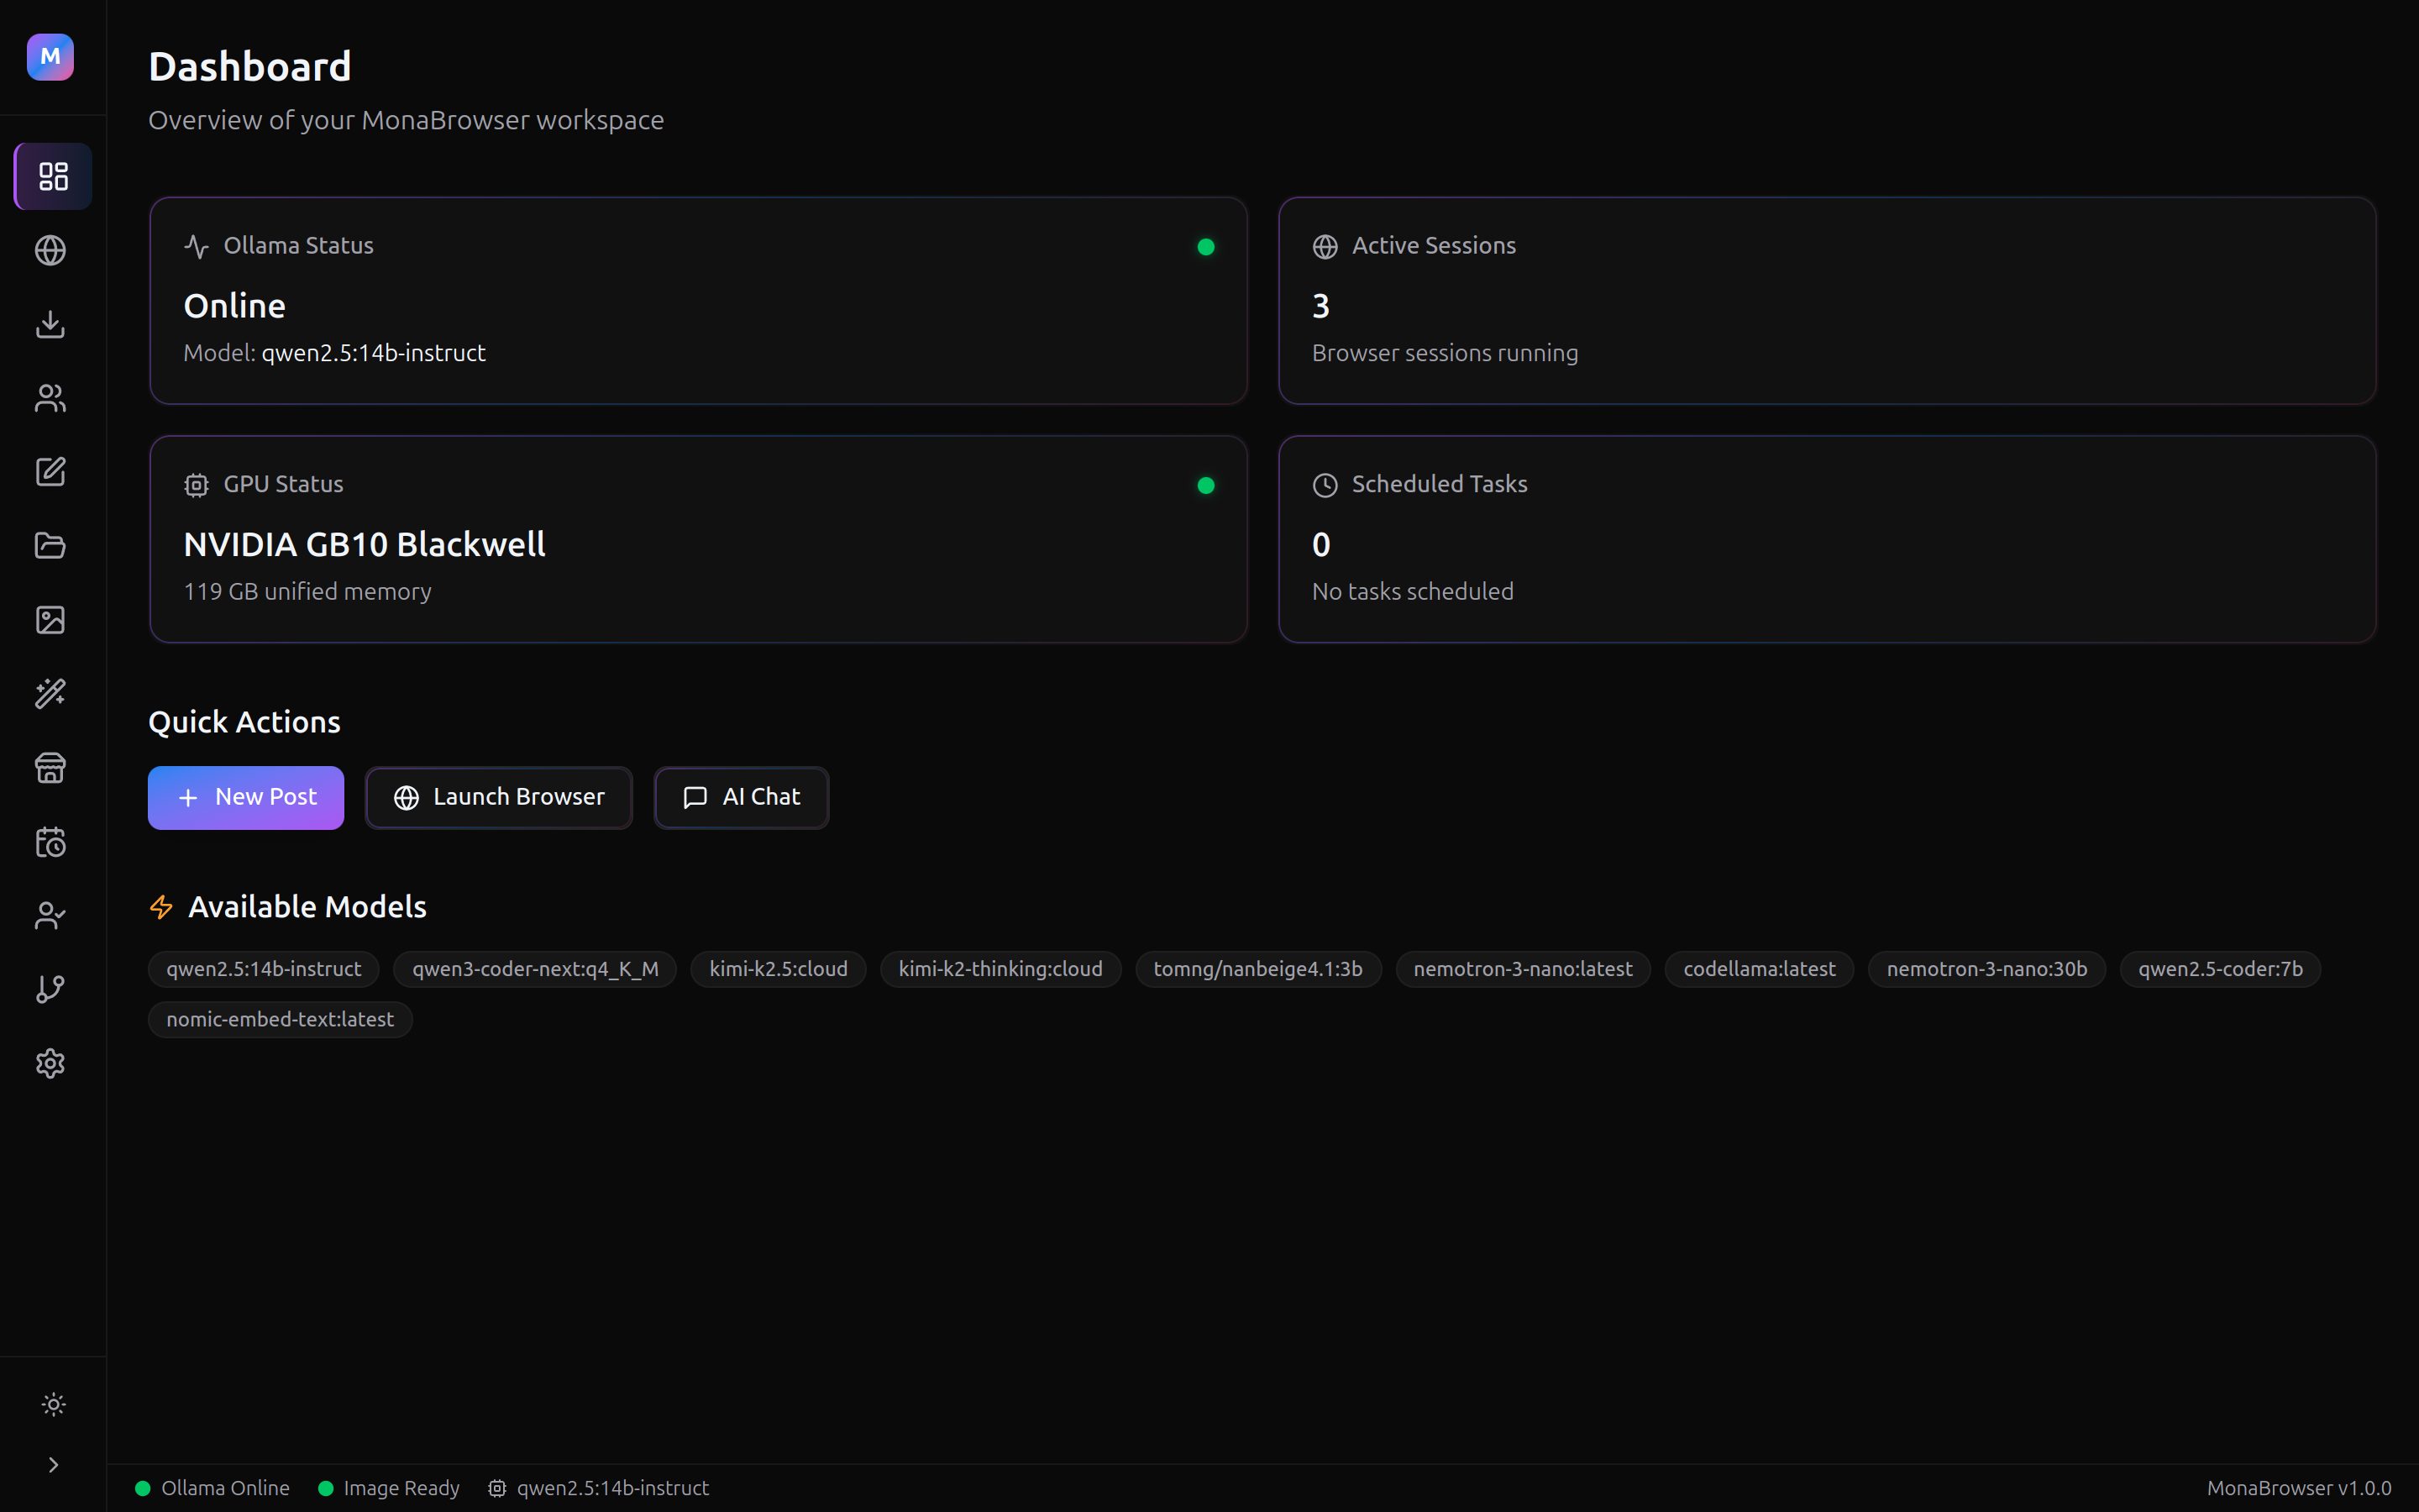Open the codellama:latest model option
The height and width of the screenshot is (1512, 2419).
click(x=1760, y=968)
